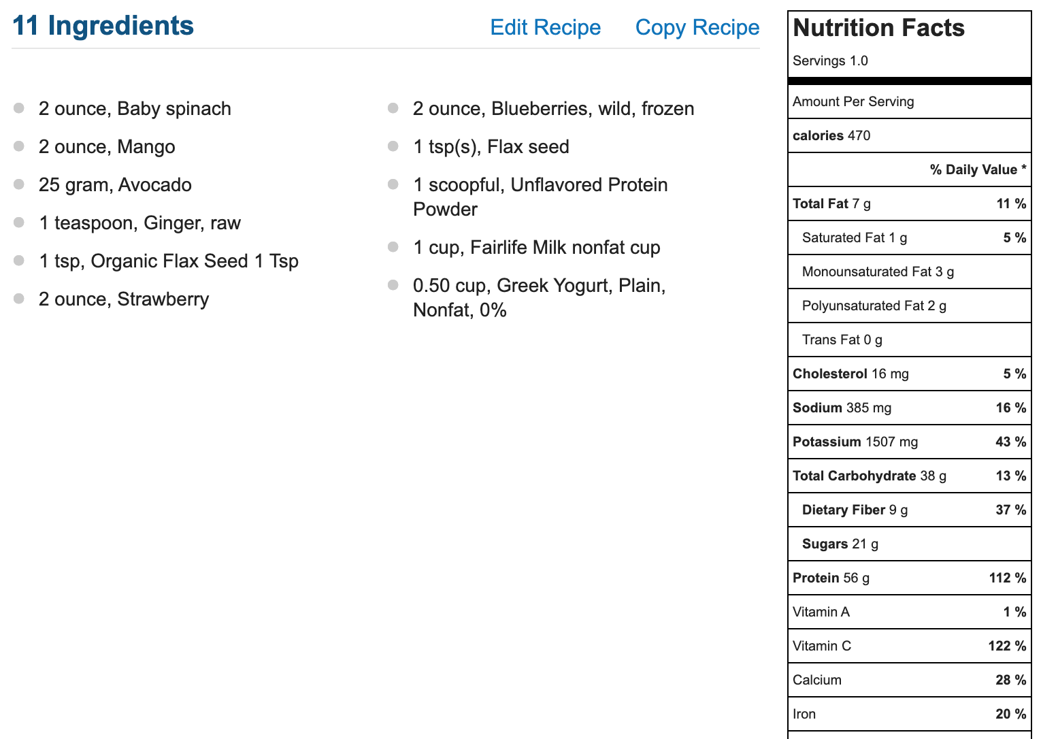Select the Potassium 1507 mg row
1041x739 pixels.
tap(910, 442)
